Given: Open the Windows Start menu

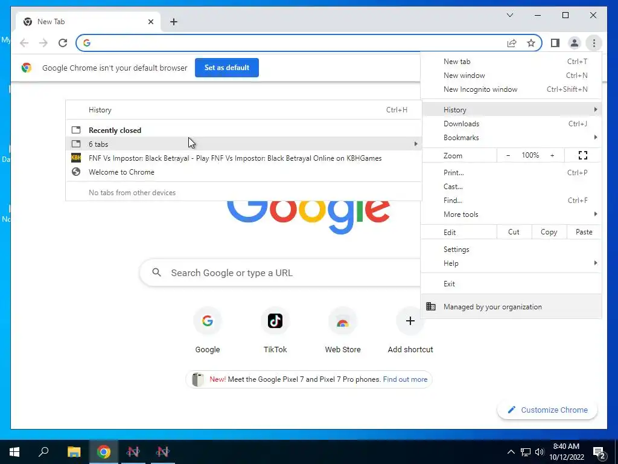Looking at the screenshot, I should click(14, 452).
